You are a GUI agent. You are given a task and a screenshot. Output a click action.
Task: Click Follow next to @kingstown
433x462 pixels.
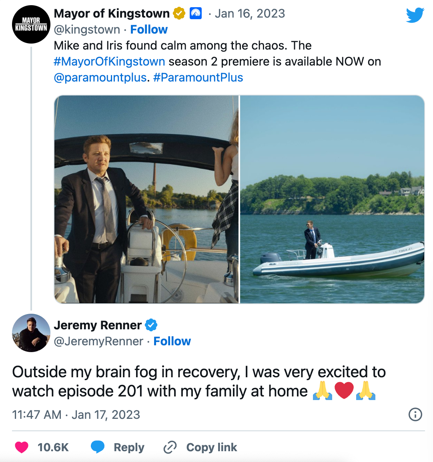pos(149,29)
